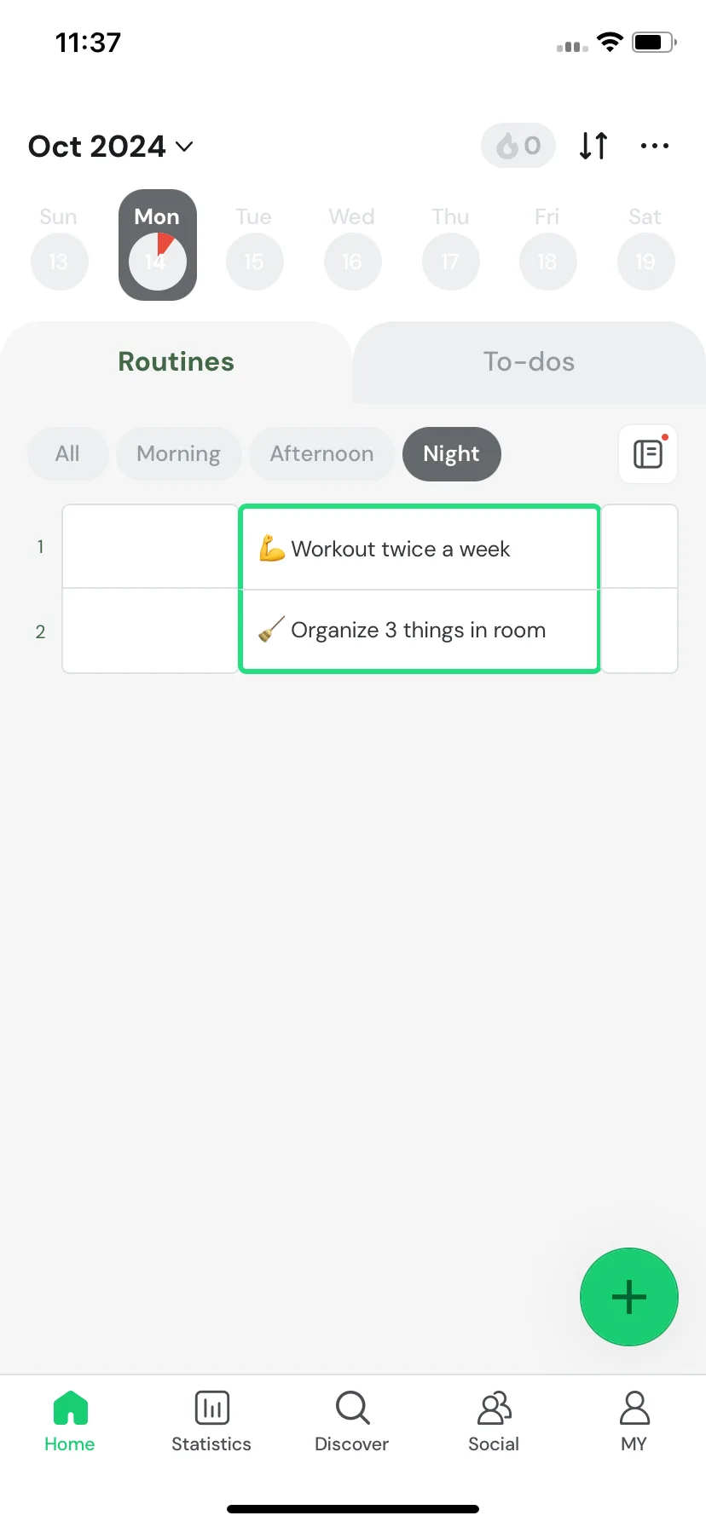
Task: Tap Monday 14 progress circle
Action: pos(158,261)
